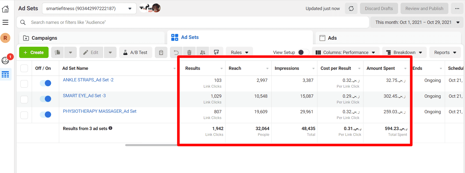Click the duplicate ad set icon
465x173 pixels.
[58, 52]
